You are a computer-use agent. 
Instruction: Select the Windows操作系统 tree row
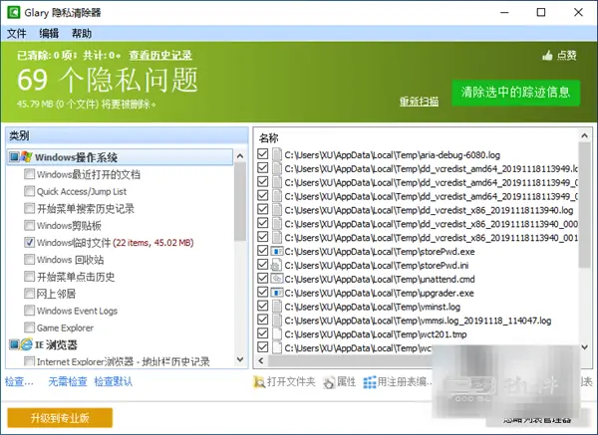pyautogui.click(x=120, y=157)
